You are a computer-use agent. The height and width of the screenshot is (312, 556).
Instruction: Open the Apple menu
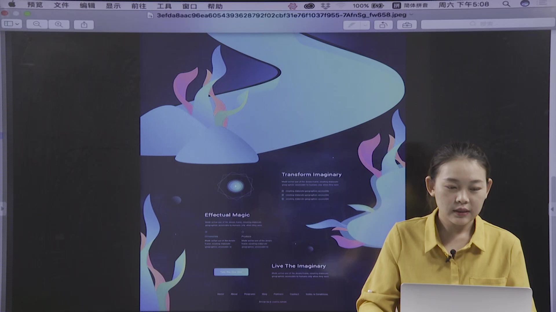pos(12,4)
